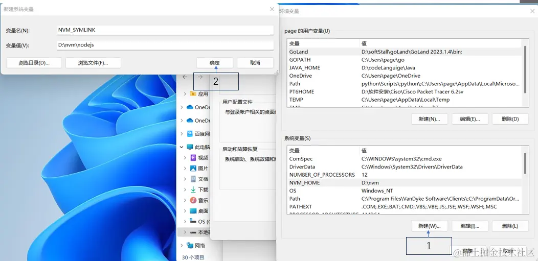Select GoLand user variable row

point(405,52)
